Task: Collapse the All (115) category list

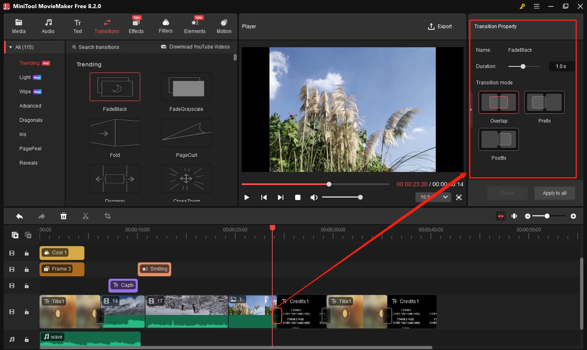Action: (x=11, y=47)
